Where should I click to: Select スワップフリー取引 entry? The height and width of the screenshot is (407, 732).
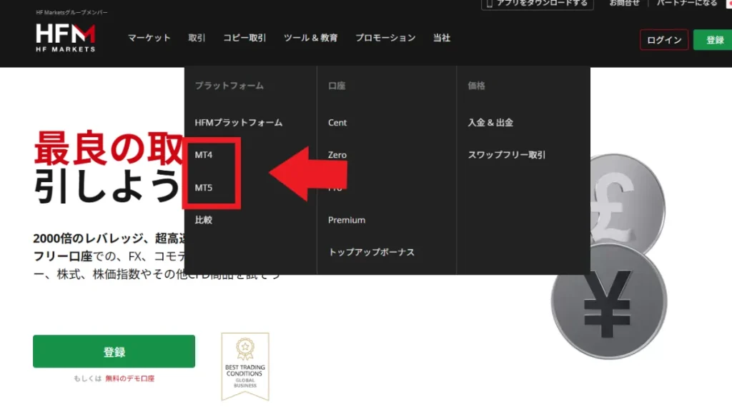[507, 155]
